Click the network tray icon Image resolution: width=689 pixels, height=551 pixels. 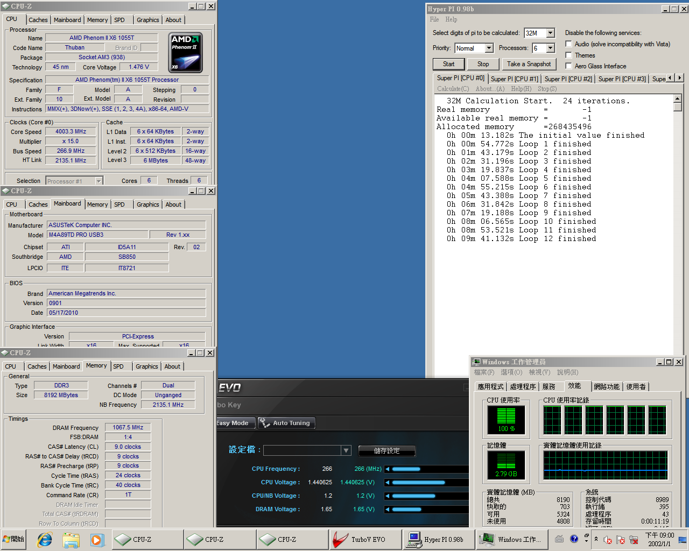pyautogui.click(x=634, y=540)
